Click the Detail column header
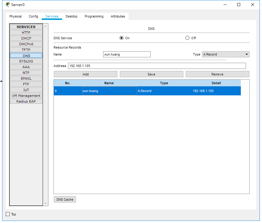The height and width of the screenshot is (223, 262). 216,83
